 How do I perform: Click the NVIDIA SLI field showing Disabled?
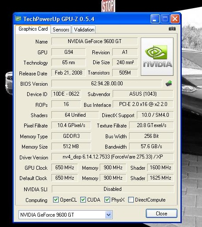[x=113, y=189]
